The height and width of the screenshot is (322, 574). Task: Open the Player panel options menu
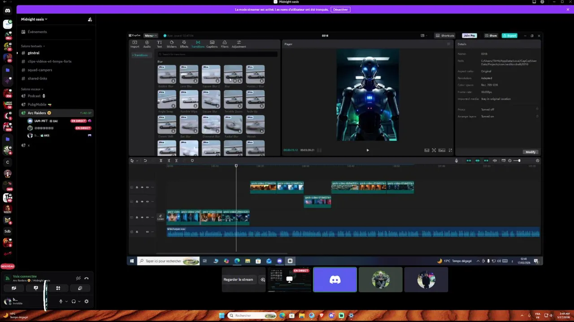(x=448, y=44)
